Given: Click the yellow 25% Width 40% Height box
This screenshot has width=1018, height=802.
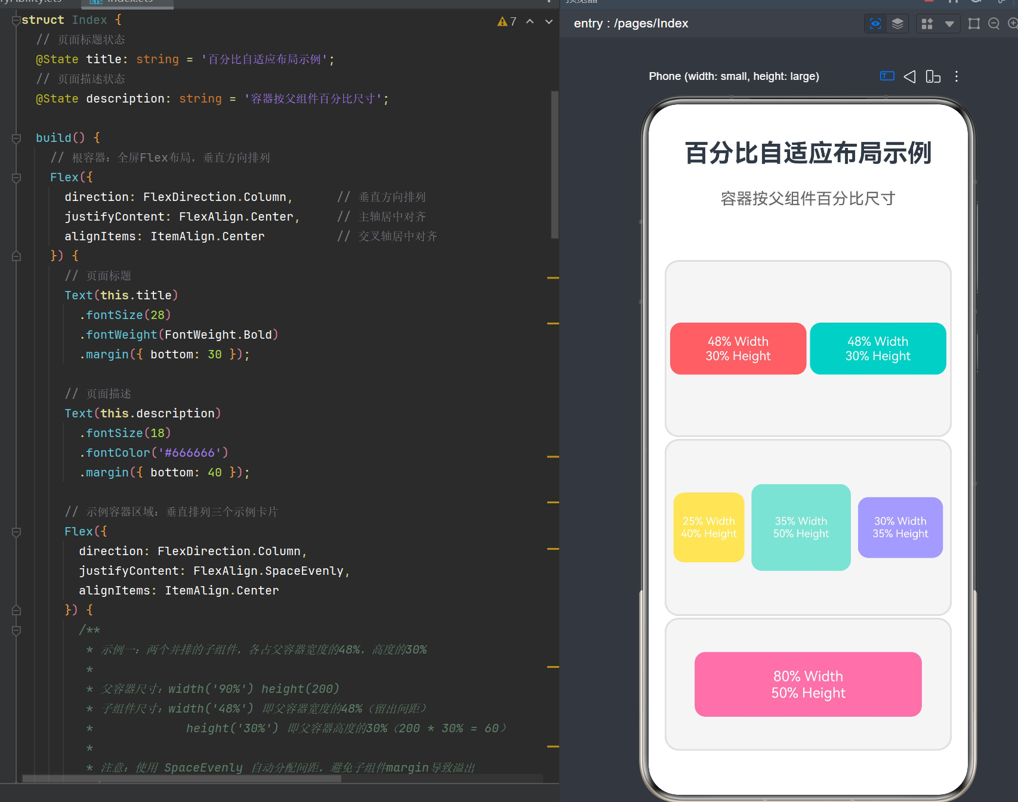Looking at the screenshot, I should tap(709, 527).
